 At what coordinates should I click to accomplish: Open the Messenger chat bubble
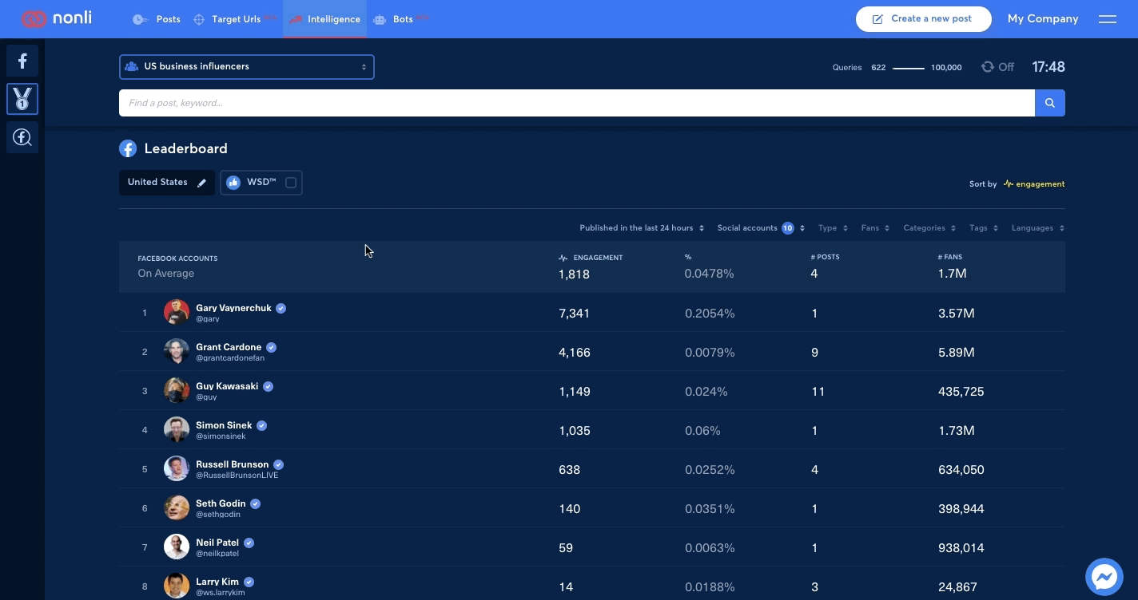(x=1104, y=576)
